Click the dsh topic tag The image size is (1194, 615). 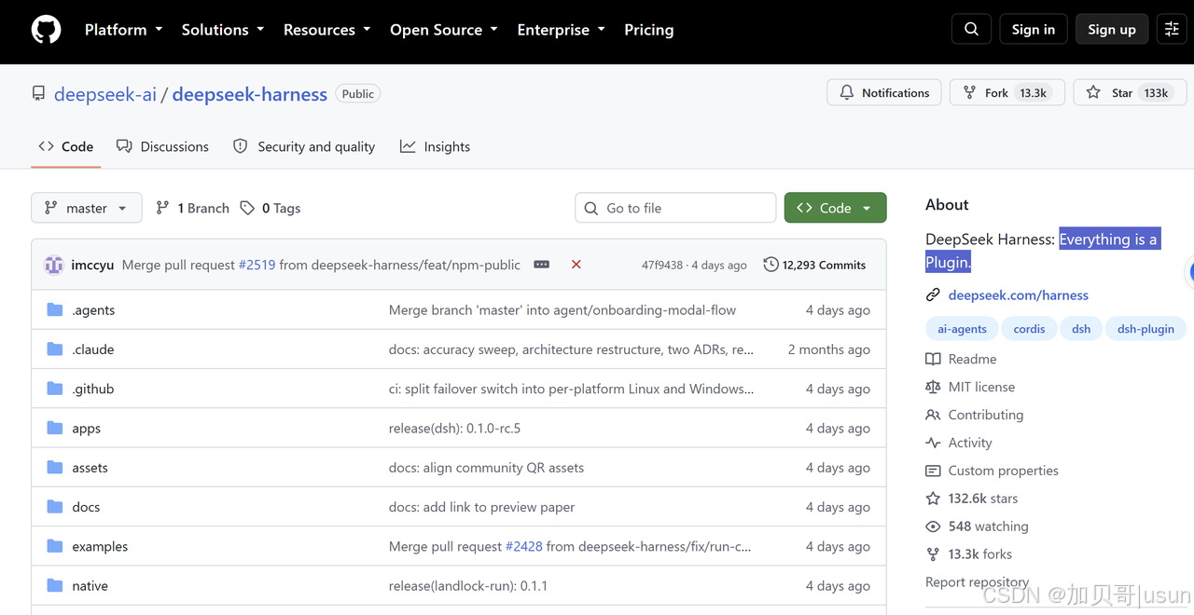click(x=1081, y=329)
